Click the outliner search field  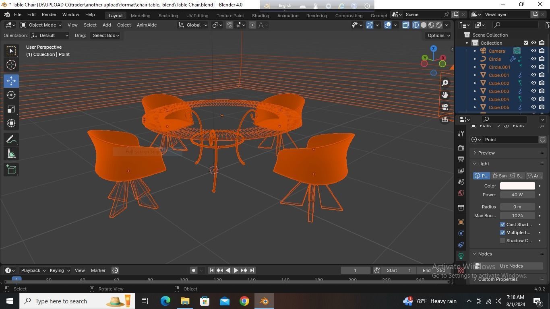[515, 25]
